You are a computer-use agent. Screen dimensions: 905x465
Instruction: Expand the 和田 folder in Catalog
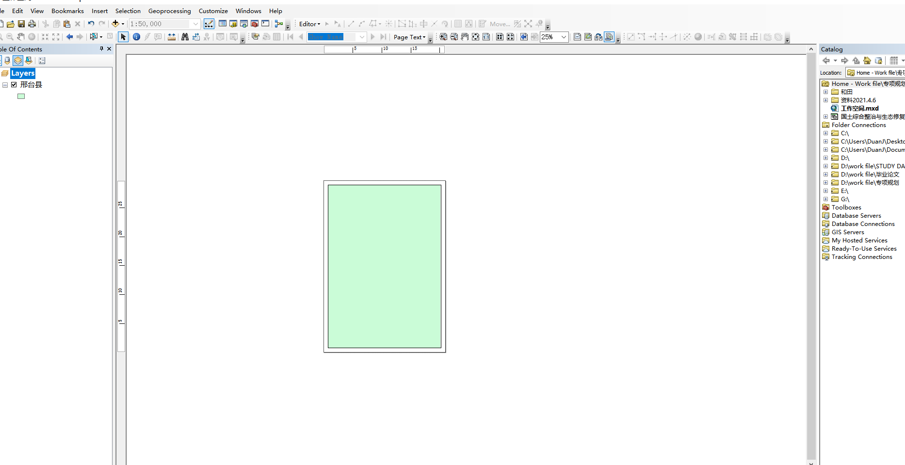coord(825,92)
